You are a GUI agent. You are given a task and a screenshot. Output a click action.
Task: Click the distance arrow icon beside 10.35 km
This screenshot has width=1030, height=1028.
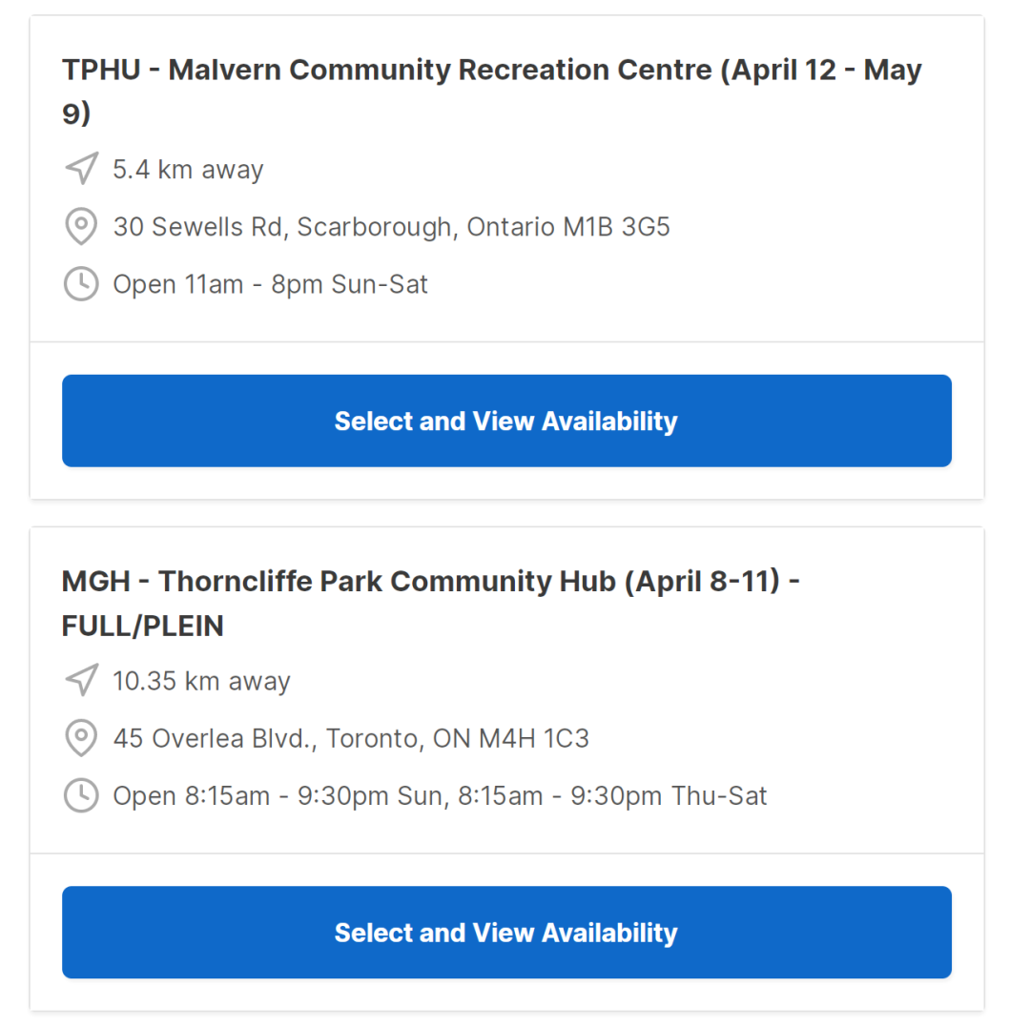click(x=81, y=681)
